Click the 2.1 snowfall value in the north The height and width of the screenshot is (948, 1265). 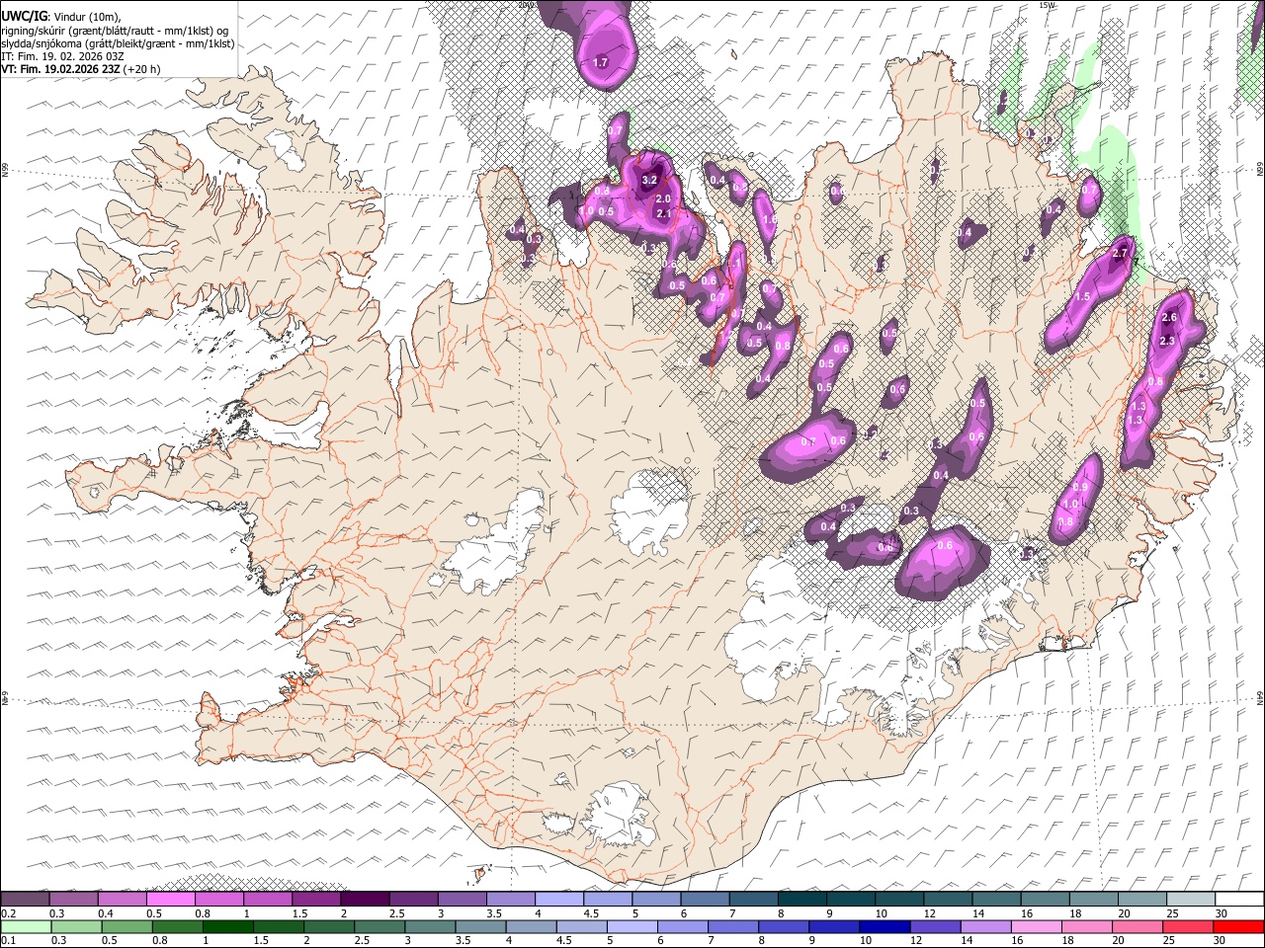pos(664,214)
